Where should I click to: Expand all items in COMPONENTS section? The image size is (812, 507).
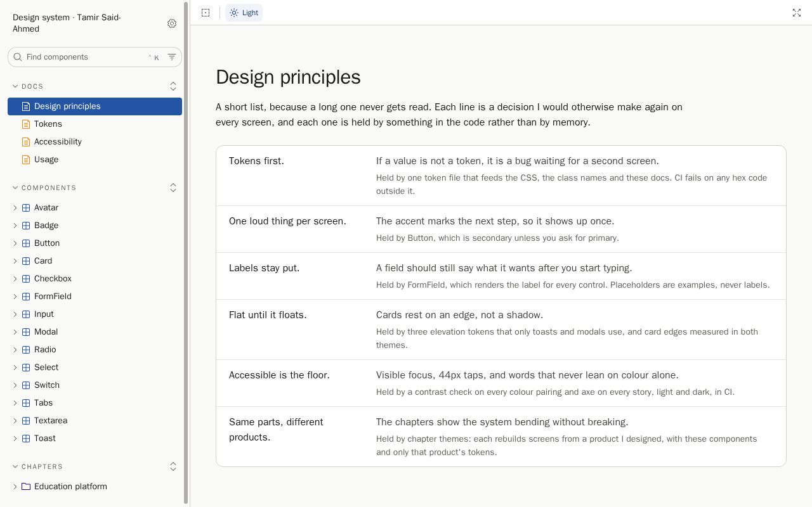coord(173,188)
